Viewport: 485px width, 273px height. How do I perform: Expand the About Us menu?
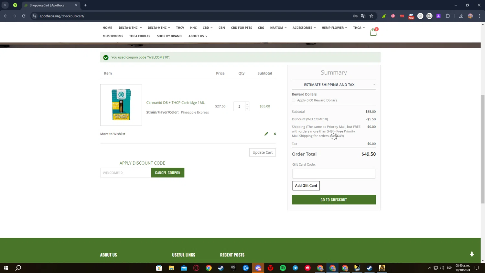click(x=198, y=36)
